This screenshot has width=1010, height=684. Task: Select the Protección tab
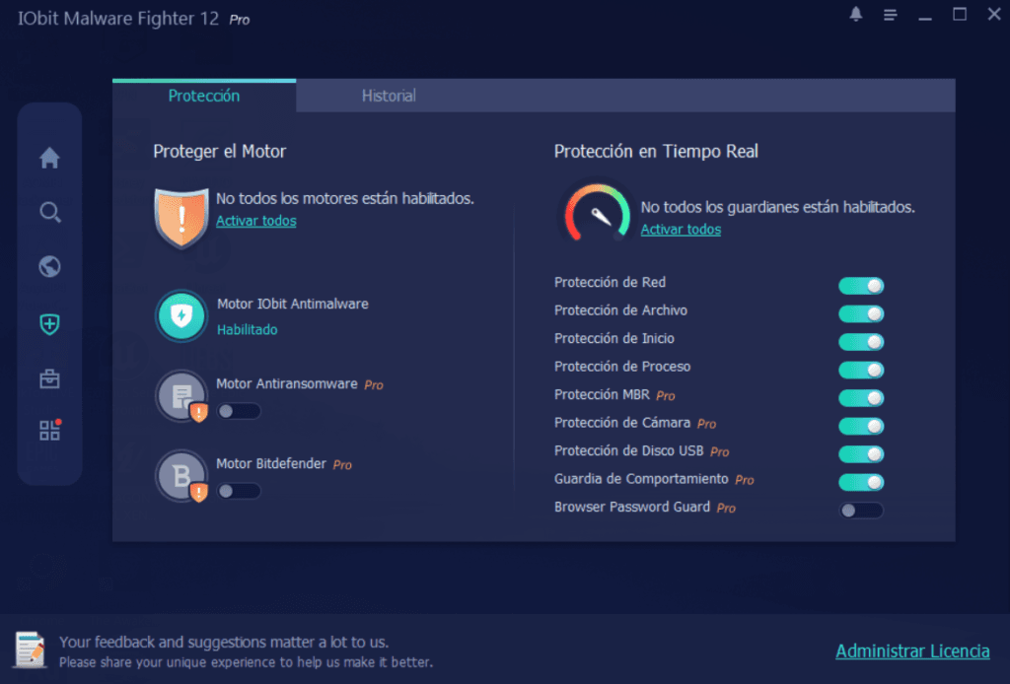(204, 96)
